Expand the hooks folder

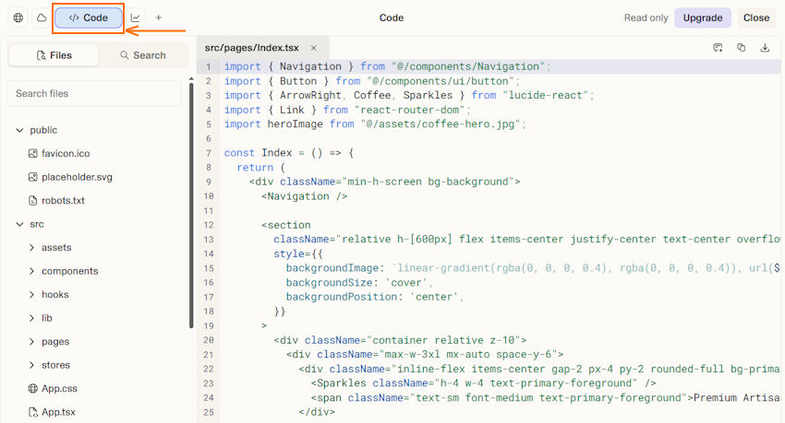[x=49, y=295]
